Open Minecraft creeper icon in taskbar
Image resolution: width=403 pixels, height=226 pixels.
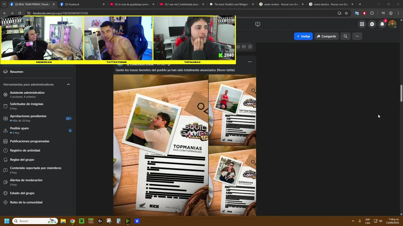pyautogui.click(x=82, y=221)
